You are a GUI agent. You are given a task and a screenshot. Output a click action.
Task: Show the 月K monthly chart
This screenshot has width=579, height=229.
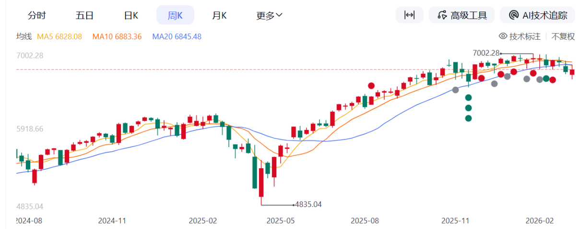click(219, 15)
